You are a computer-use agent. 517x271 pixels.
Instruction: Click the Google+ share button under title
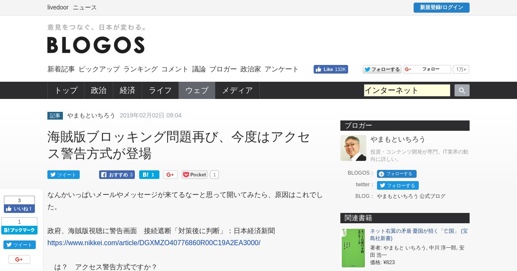[x=171, y=175]
